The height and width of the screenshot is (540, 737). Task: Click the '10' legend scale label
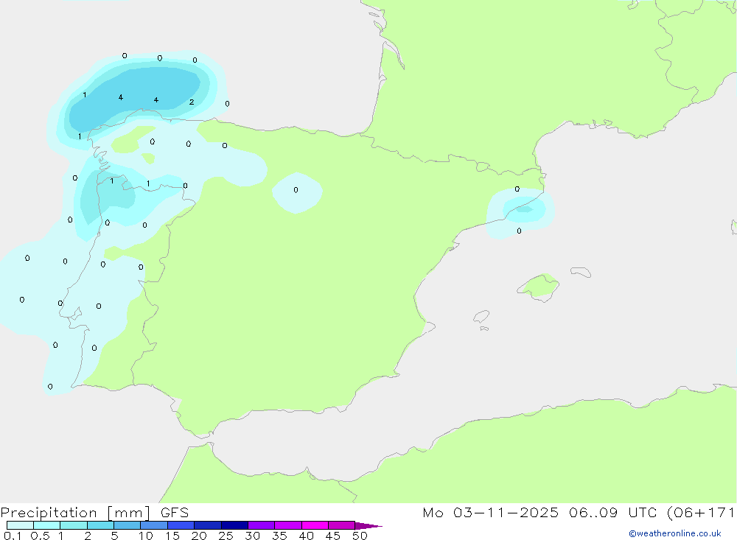(x=146, y=536)
